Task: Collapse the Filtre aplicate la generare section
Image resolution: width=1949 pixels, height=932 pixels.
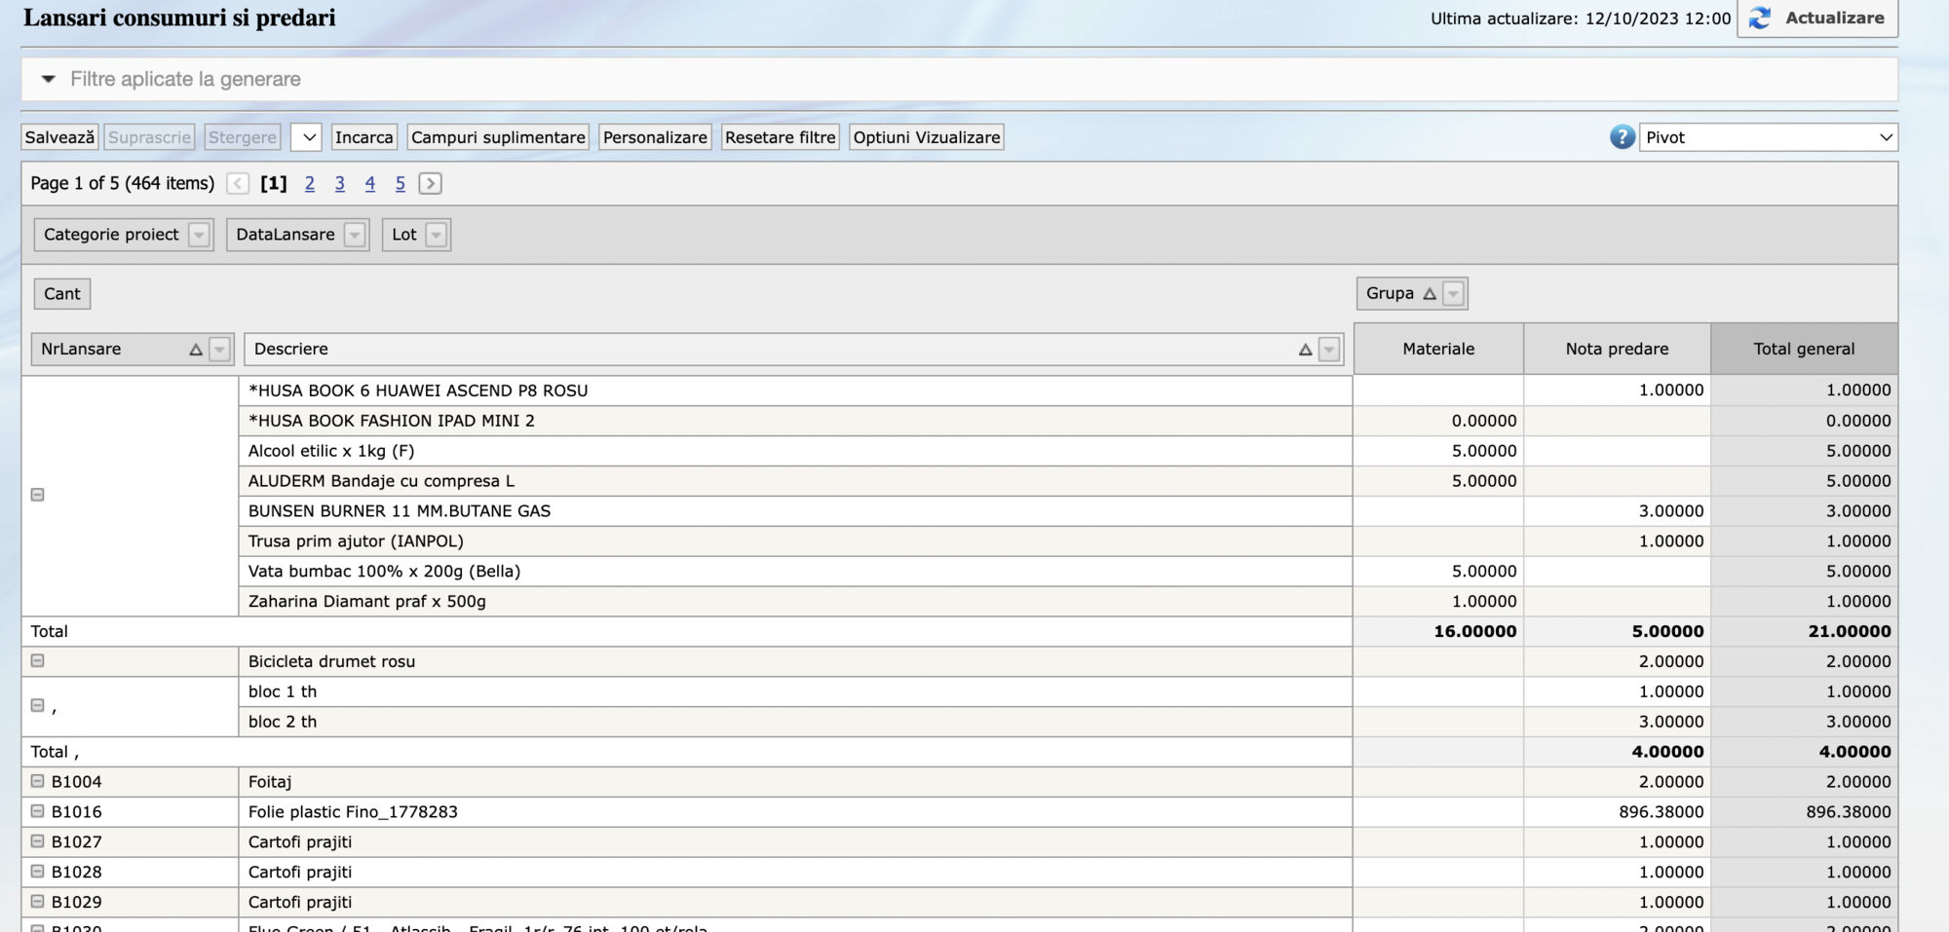Action: pos(48,79)
